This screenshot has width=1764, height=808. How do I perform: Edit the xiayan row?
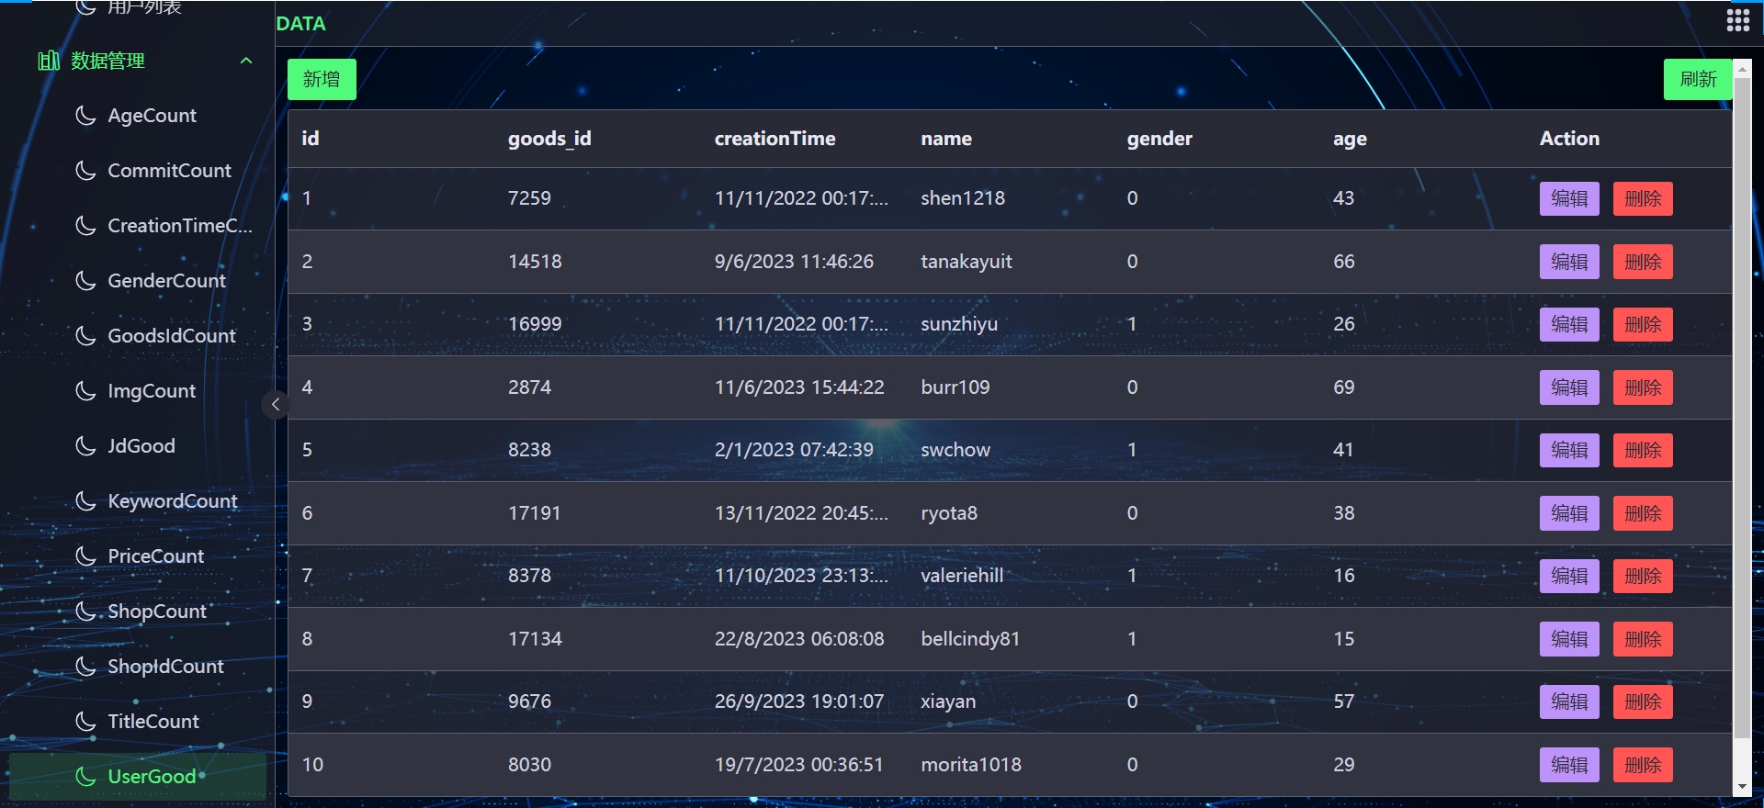click(x=1569, y=701)
